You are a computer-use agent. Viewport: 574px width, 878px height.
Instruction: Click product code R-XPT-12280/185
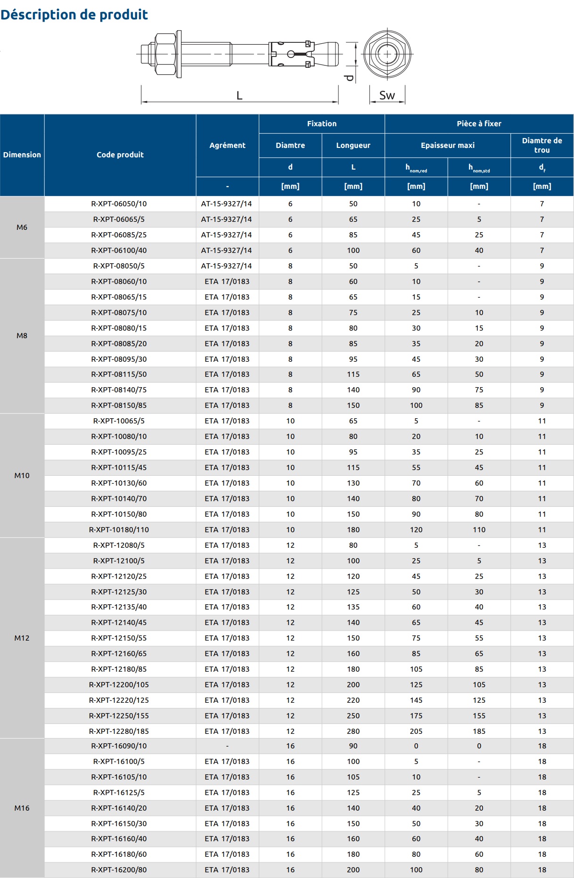point(119,732)
